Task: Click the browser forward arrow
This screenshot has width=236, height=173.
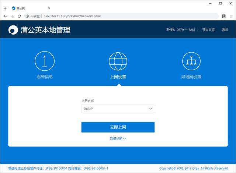Action: click(12, 16)
